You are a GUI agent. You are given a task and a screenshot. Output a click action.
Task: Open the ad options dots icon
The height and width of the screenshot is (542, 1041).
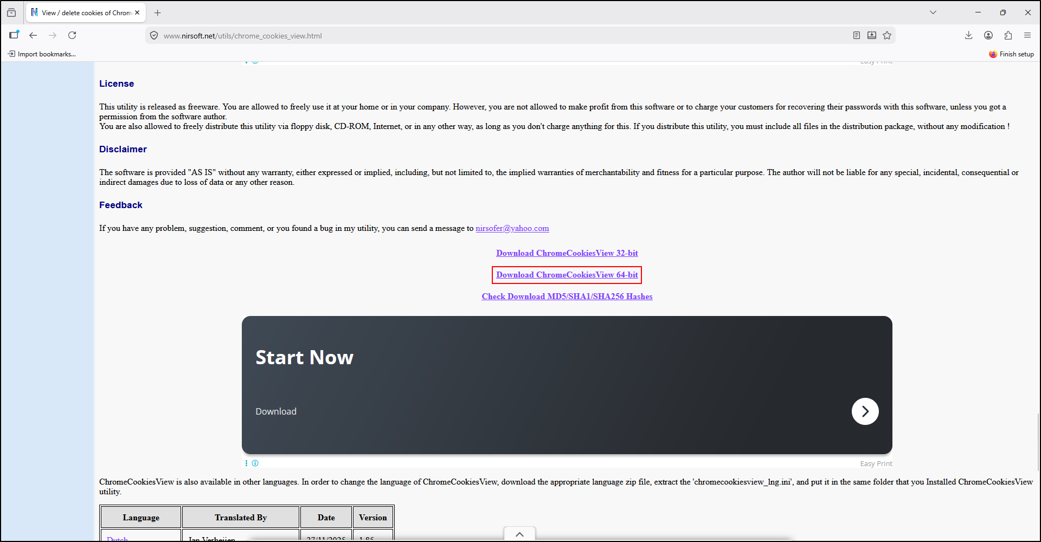(246, 463)
